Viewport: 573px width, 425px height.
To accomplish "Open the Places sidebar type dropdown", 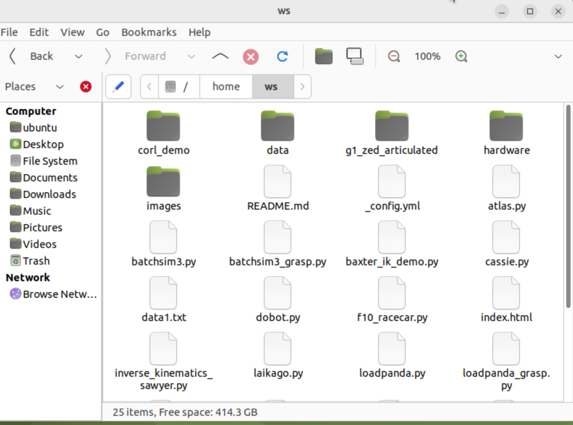I will (59, 87).
